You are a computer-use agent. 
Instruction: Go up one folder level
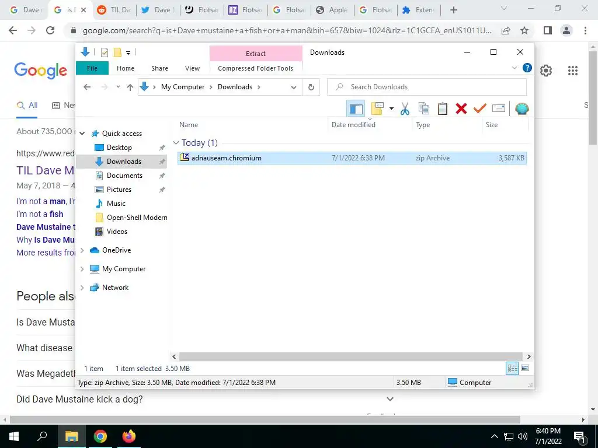pos(130,87)
